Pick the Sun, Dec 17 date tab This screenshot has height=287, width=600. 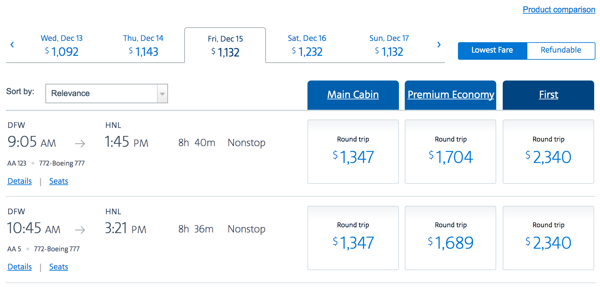click(x=389, y=45)
